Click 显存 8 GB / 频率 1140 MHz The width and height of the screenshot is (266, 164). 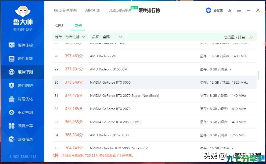coord(223,96)
